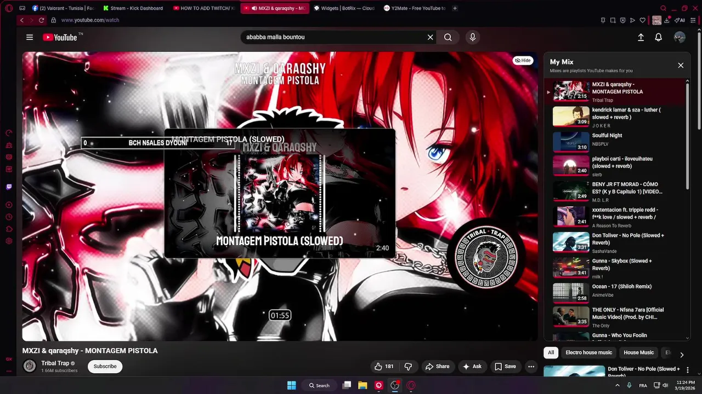Open a new browser tab
702x394 pixels.
455,8
